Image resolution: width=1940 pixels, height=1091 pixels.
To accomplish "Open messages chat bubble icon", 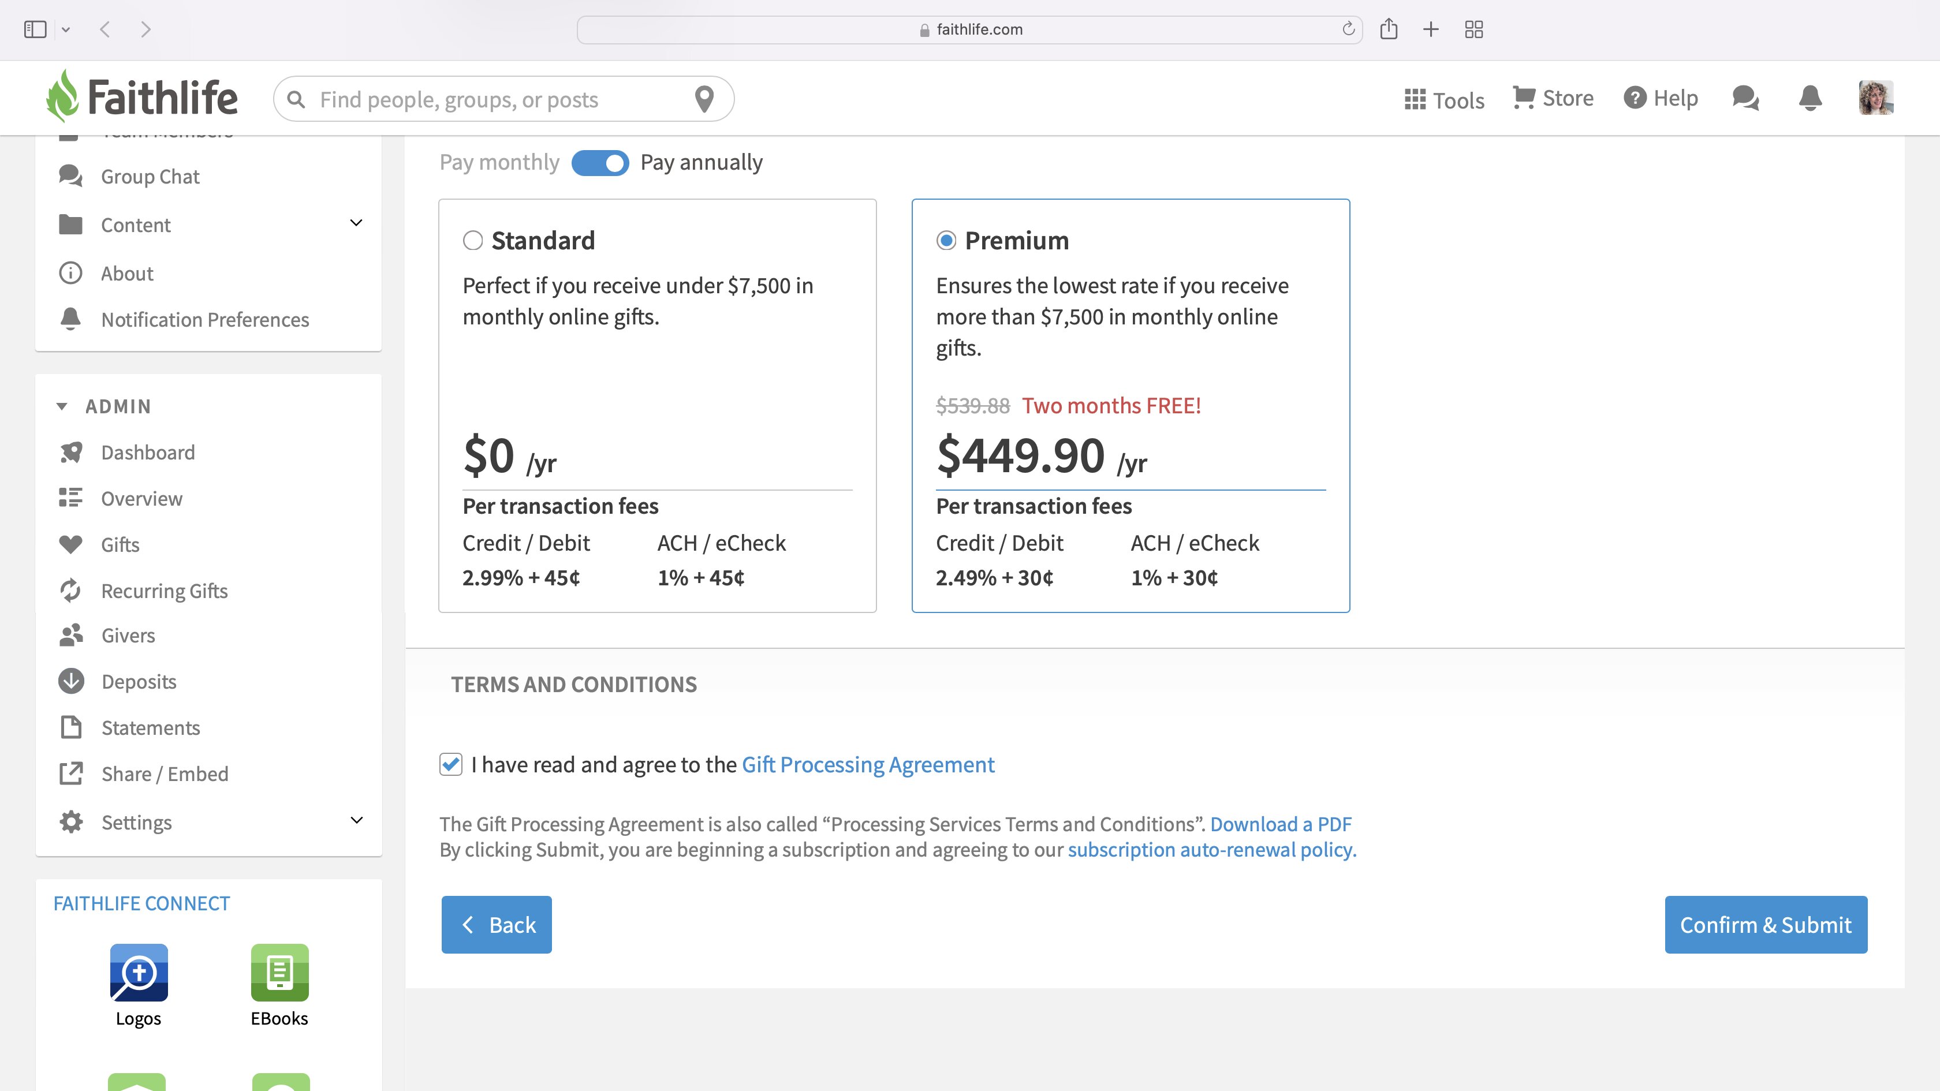I will tap(1745, 98).
